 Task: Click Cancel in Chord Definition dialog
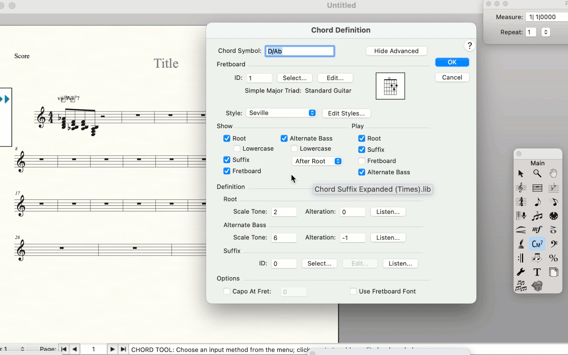[x=452, y=77]
